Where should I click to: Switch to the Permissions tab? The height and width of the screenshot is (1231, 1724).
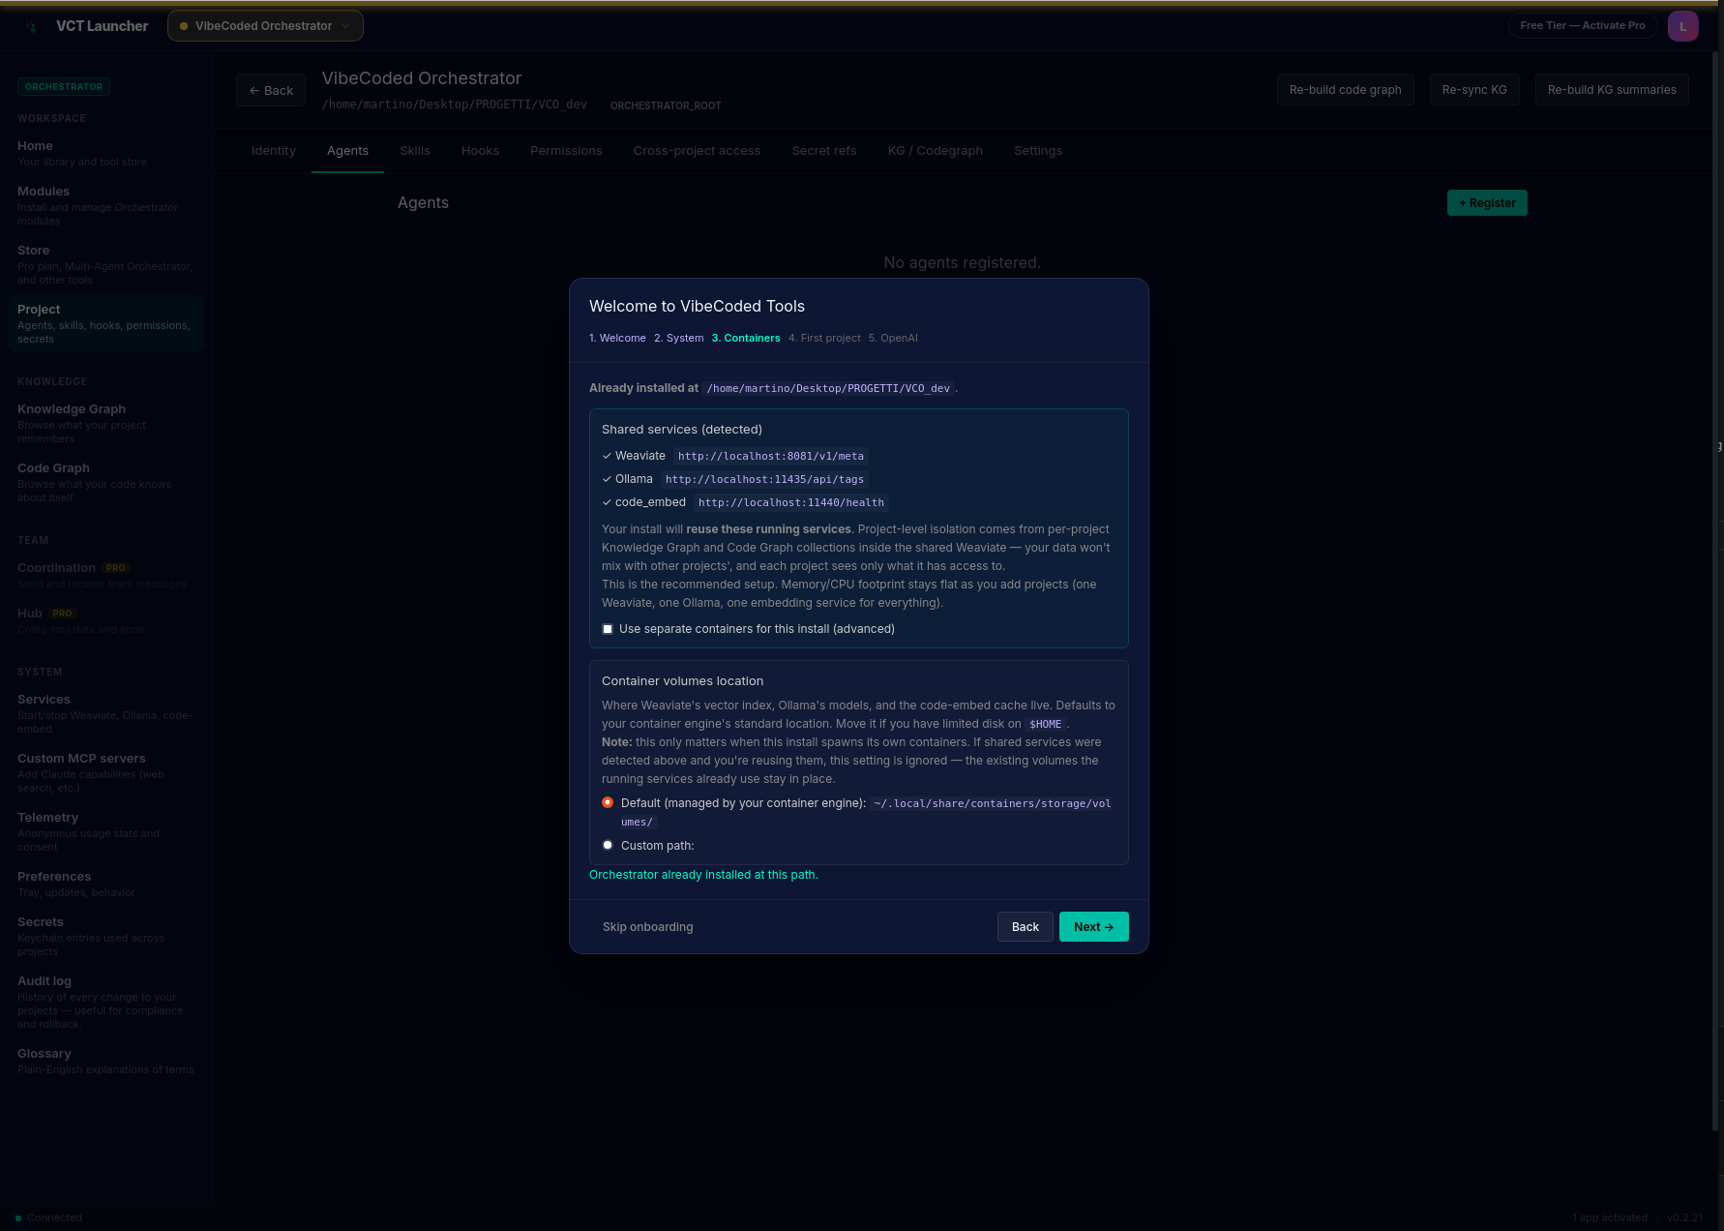(566, 151)
